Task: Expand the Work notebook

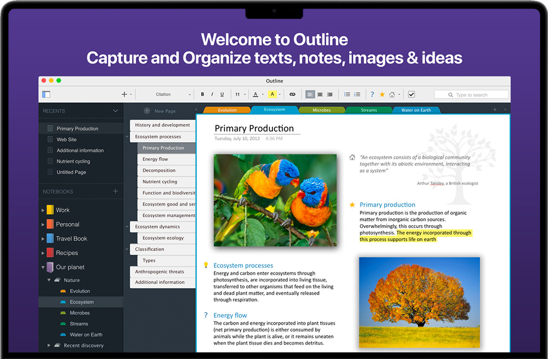Action: [43, 210]
